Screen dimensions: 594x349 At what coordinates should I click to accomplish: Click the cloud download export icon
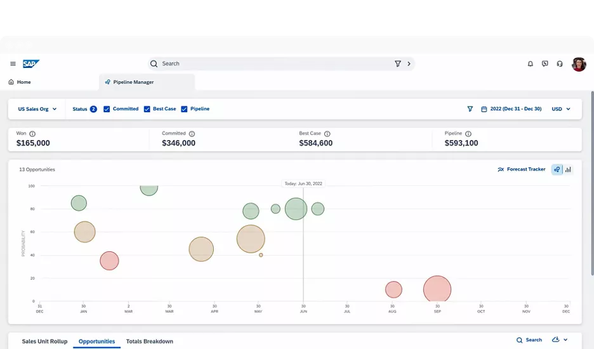[556, 339]
